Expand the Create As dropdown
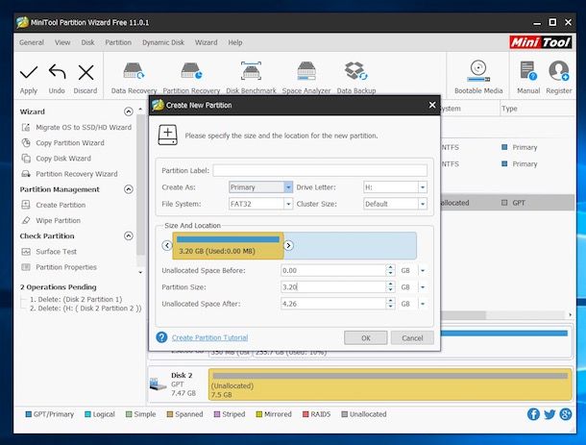 [x=288, y=187]
